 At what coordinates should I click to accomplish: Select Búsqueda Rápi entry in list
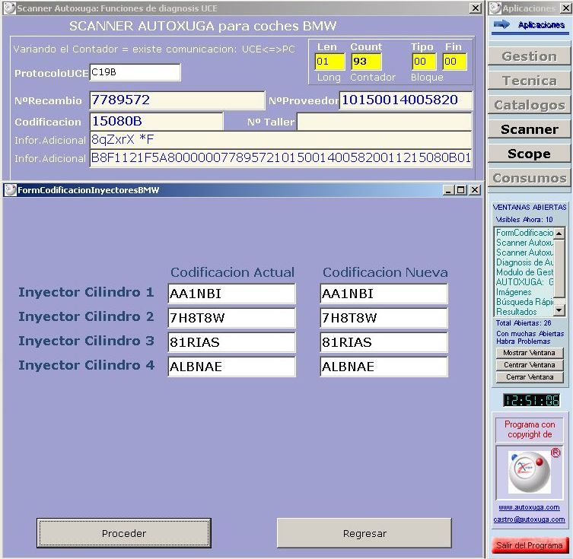[524, 302]
